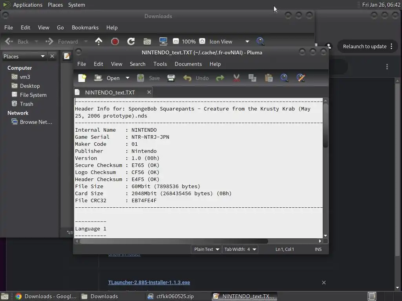The image size is (402, 301).
Task: Open TLauncher-2.885-Installer-1.1.3.exe download link
Action: [x=149, y=282]
